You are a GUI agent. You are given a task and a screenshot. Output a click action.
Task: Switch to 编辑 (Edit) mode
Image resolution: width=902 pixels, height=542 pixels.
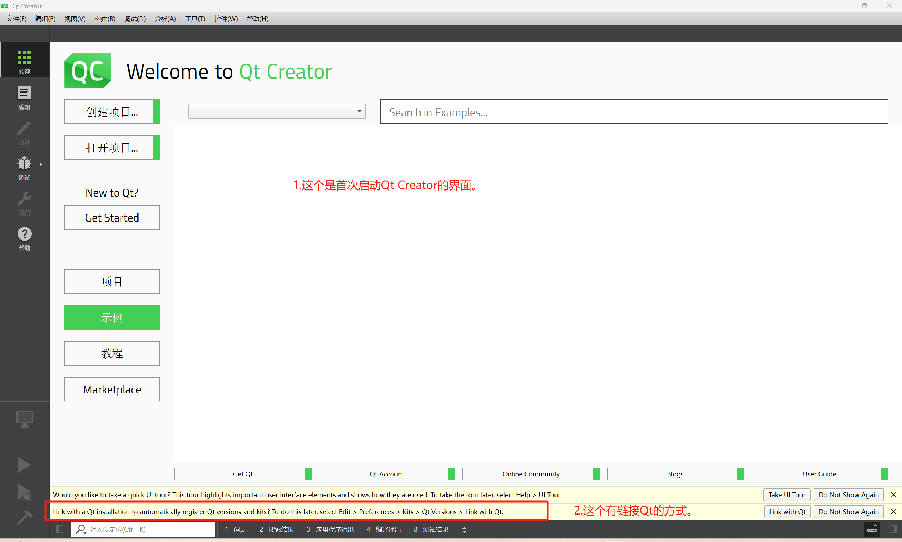tap(24, 97)
